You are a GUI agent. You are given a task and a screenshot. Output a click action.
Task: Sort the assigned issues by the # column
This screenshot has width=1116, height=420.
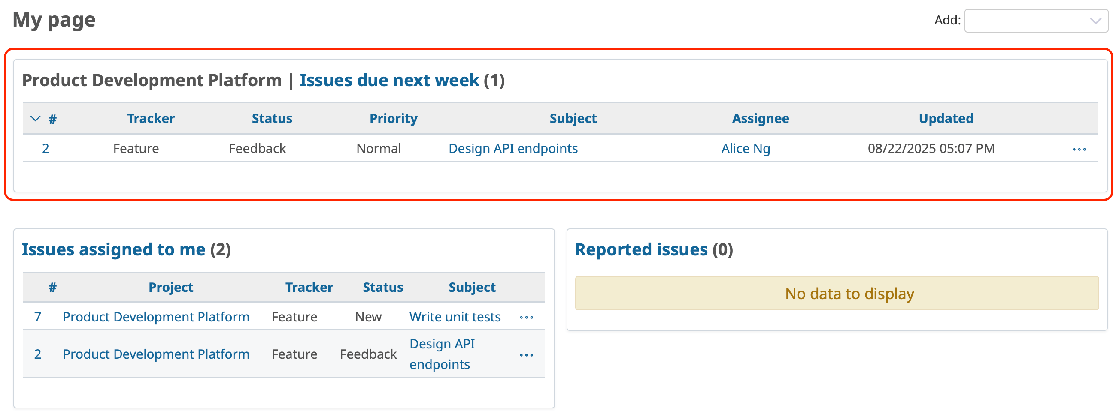tap(52, 287)
